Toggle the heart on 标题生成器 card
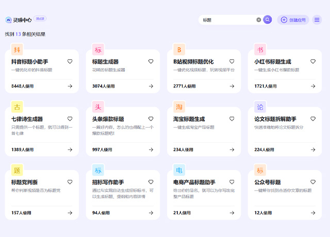The width and height of the screenshot is (330, 237). [x=151, y=61]
